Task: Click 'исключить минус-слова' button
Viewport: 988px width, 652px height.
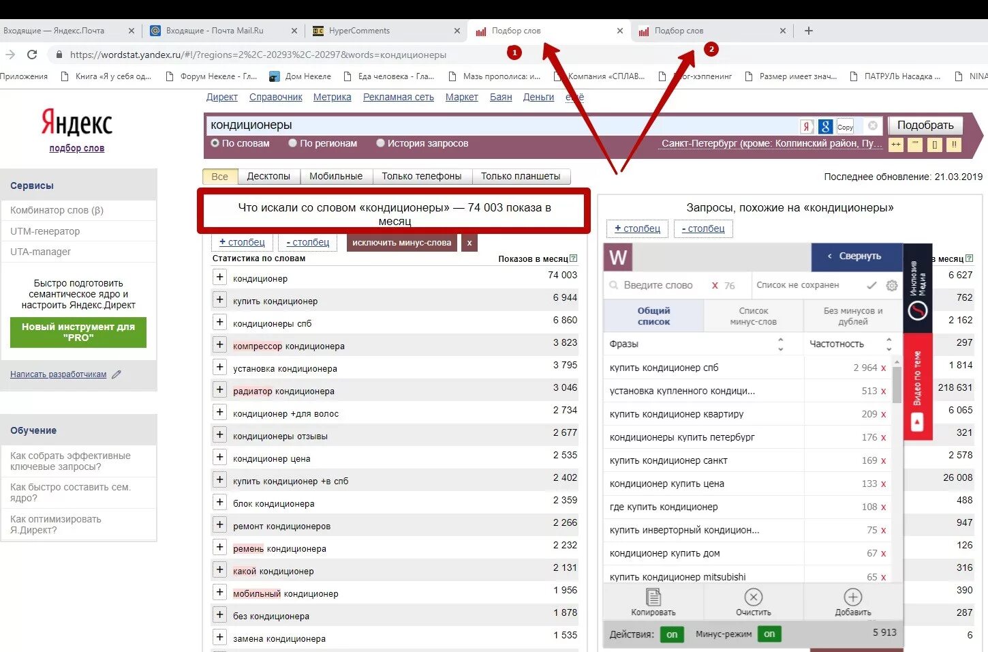Action: tap(402, 242)
